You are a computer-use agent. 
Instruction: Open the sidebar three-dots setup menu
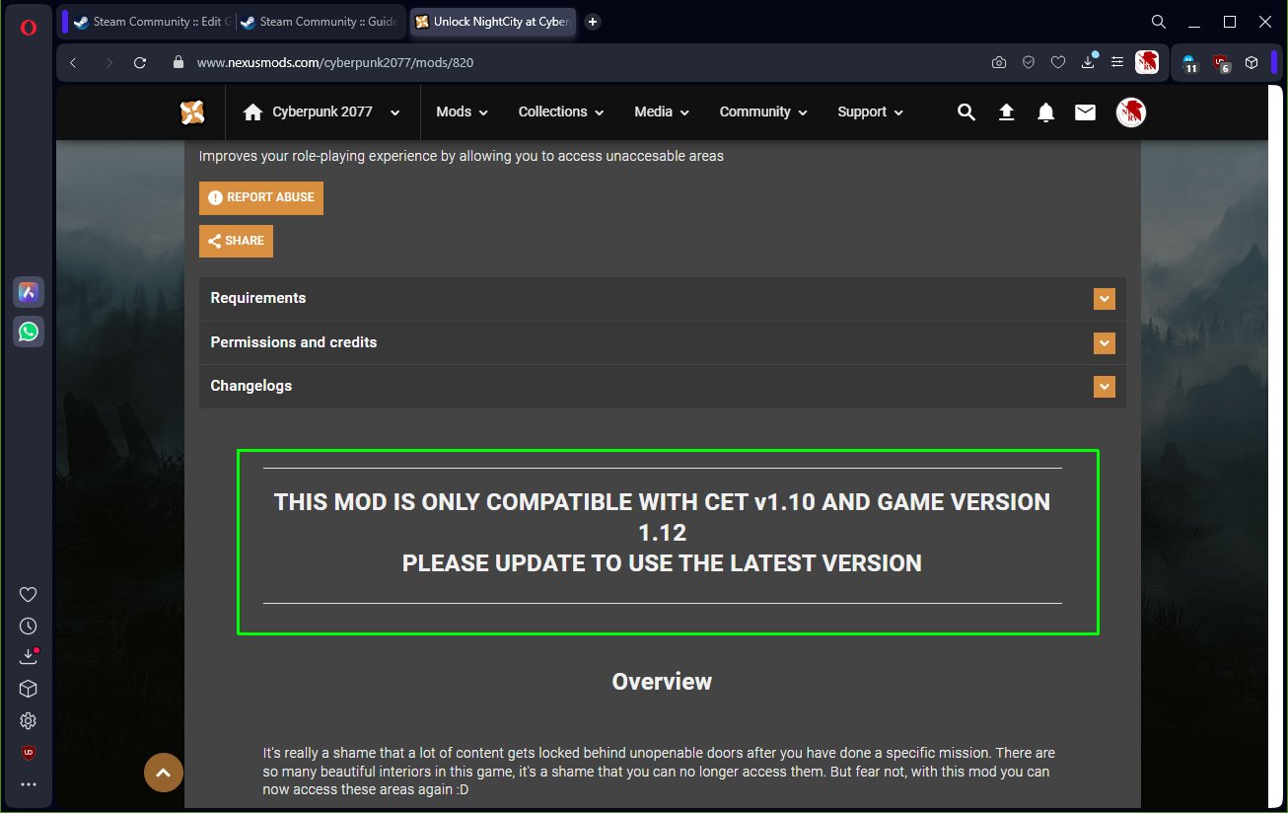pyautogui.click(x=29, y=784)
